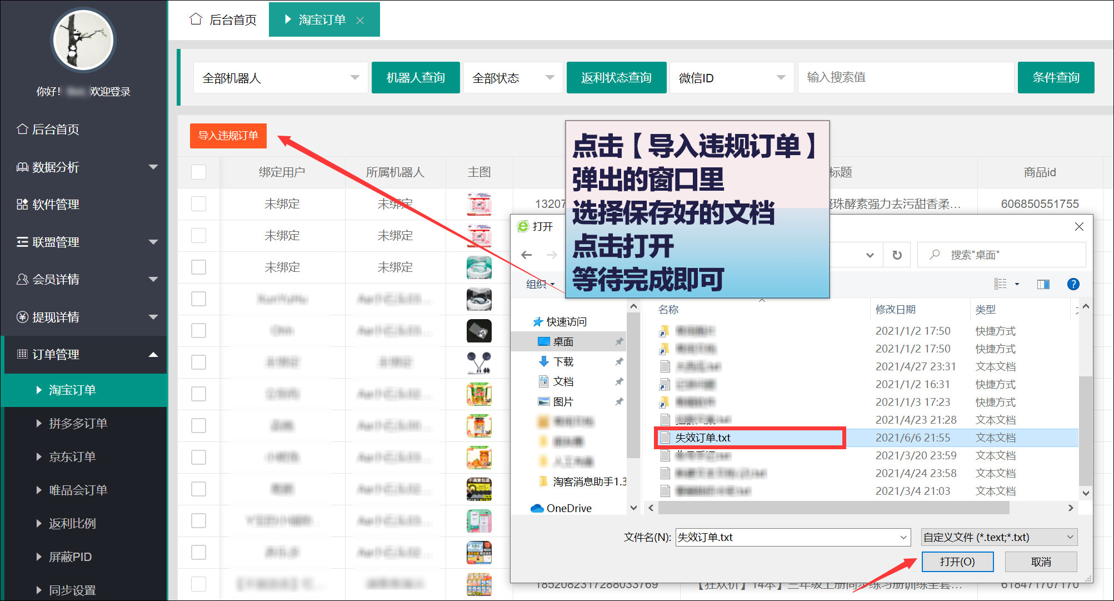Image resolution: width=1114 pixels, height=601 pixels.
Task: Toggle the preview pane icon
Action: 1043,284
